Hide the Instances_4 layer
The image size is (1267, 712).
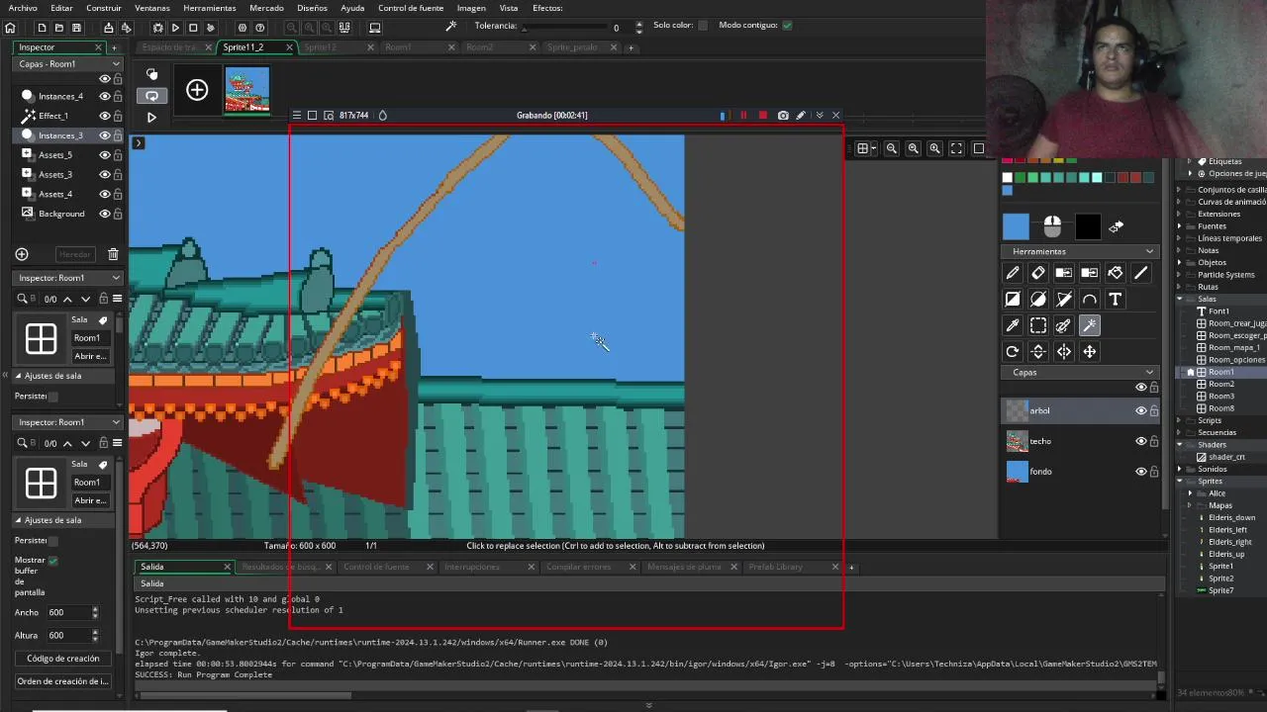[x=104, y=96]
